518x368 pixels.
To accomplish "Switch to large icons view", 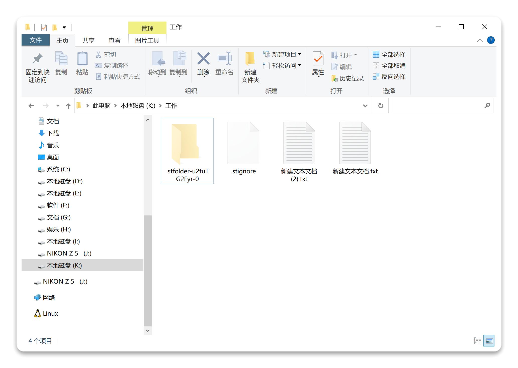I will pyautogui.click(x=489, y=341).
